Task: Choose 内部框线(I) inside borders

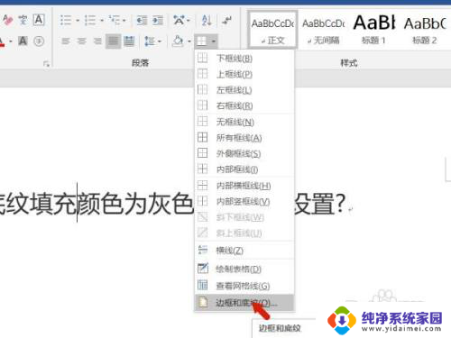Action: (x=244, y=169)
